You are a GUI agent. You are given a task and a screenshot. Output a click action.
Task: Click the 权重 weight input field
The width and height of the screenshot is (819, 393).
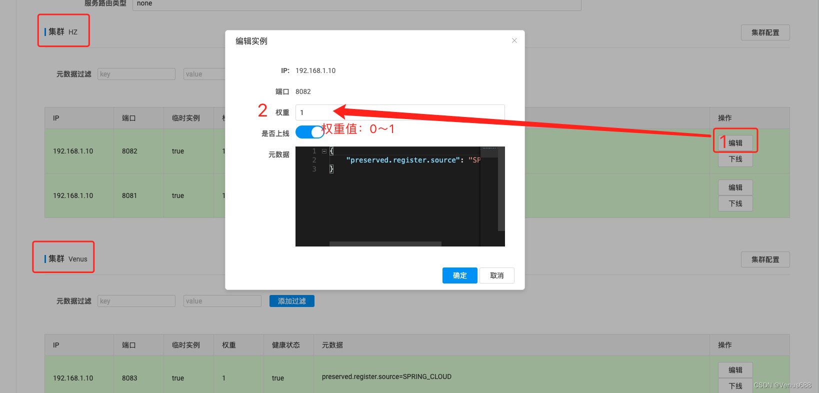pos(400,112)
